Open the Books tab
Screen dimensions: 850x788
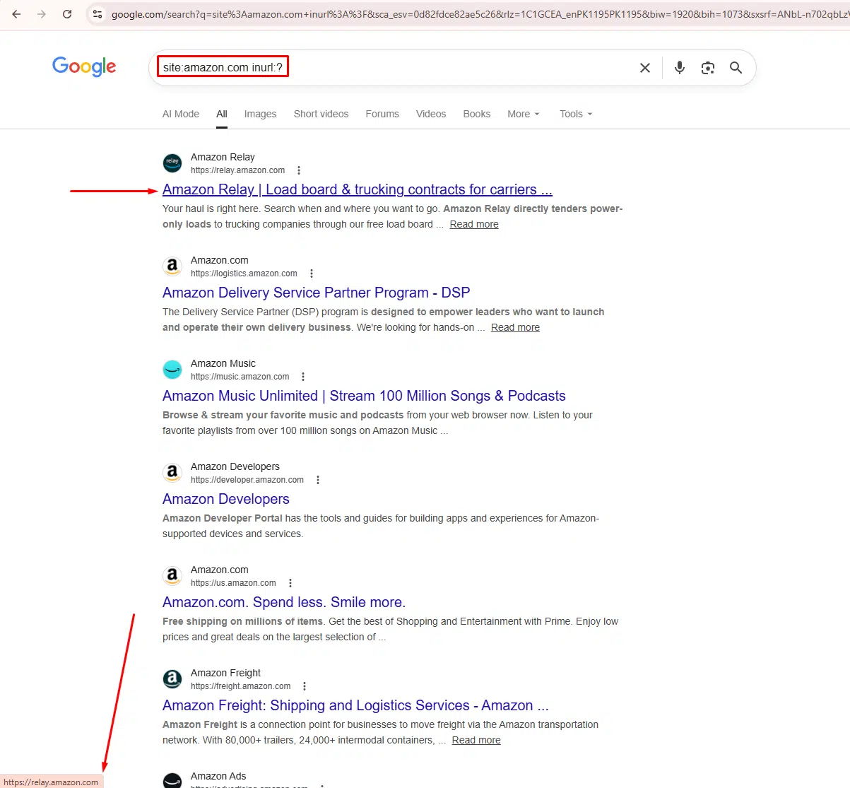coord(477,114)
